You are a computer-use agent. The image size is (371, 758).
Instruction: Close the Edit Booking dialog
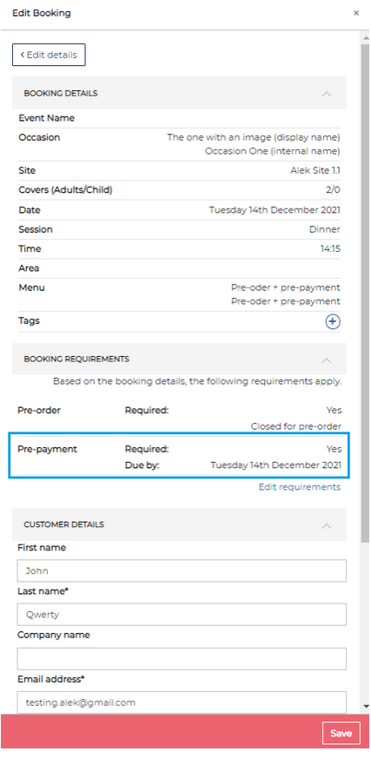coord(356,13)
